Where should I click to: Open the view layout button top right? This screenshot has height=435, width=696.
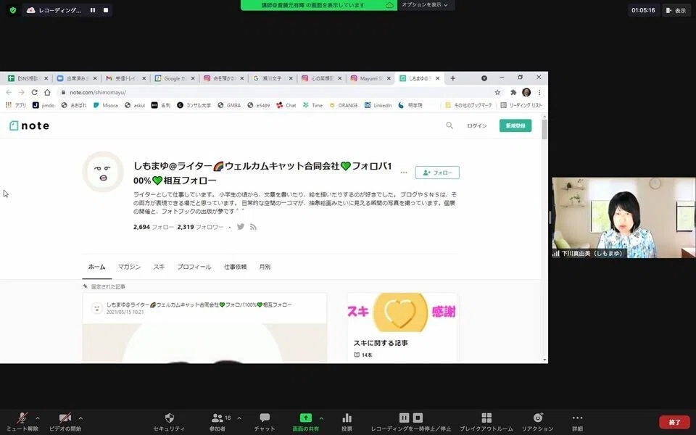676,10
